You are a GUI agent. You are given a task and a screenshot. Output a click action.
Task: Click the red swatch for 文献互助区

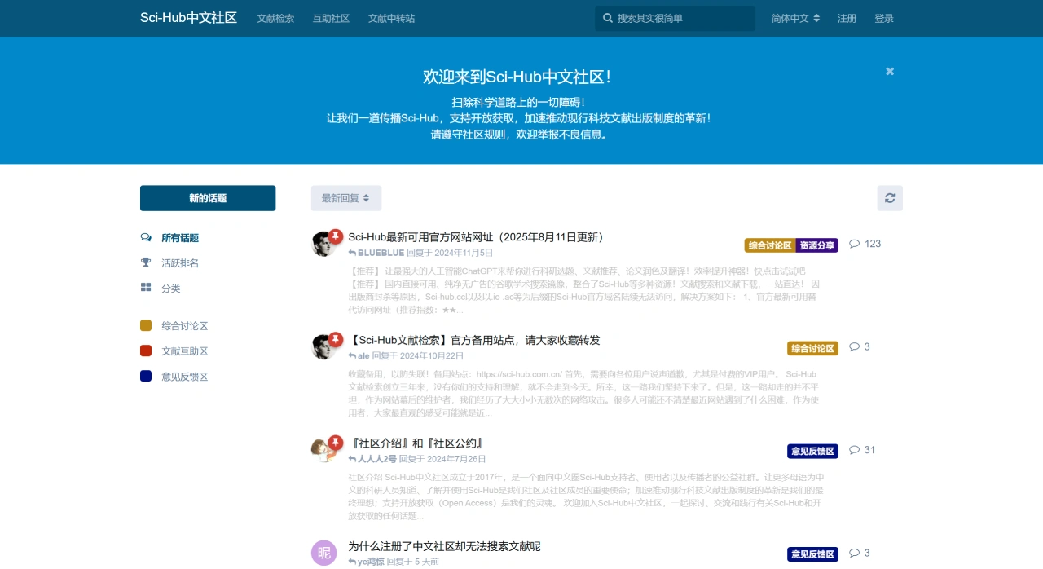(x=146, y=351)
